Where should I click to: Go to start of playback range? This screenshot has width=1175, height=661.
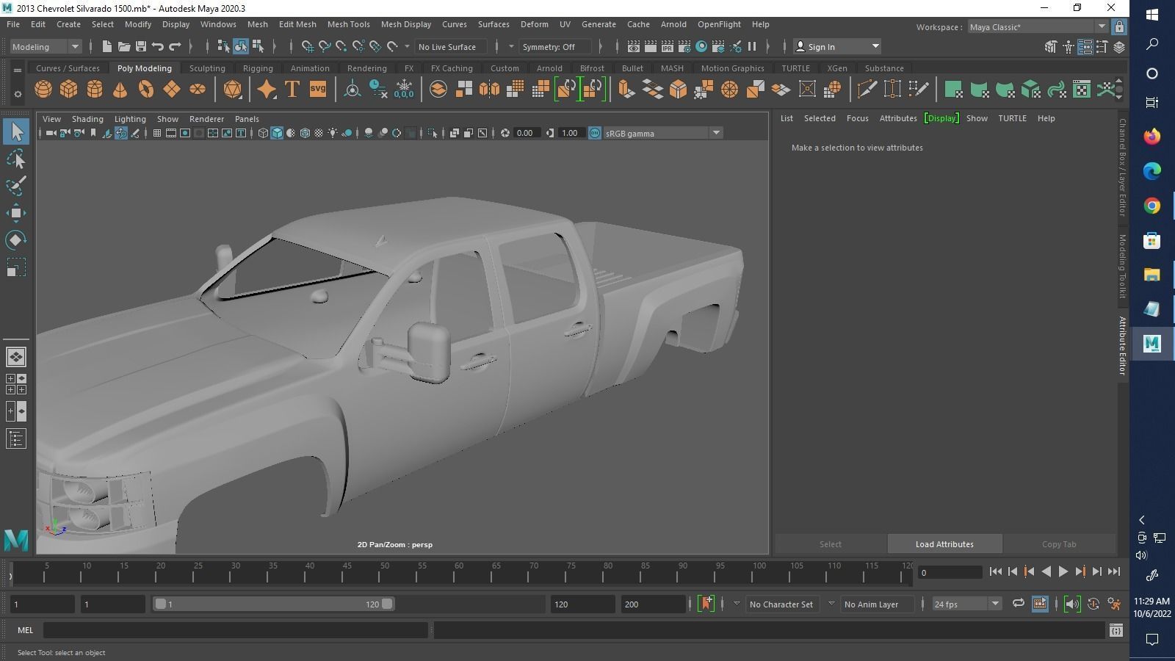(995, 571)
